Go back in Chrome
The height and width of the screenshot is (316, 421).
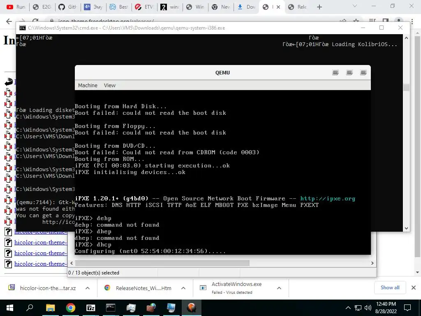[x=9, y=21]
